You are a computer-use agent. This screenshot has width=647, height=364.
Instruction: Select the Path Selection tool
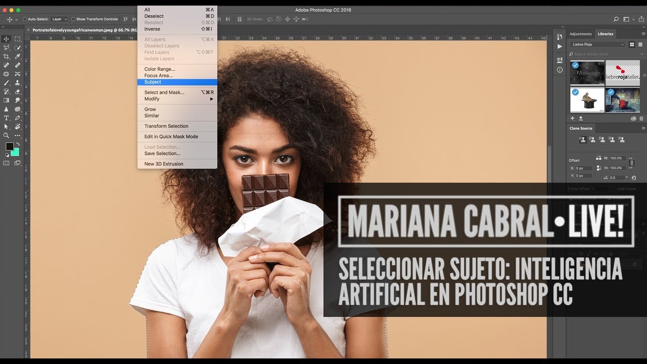(6, 126)
